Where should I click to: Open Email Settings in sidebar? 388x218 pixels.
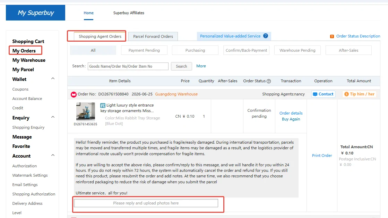[x=25, y=185]
